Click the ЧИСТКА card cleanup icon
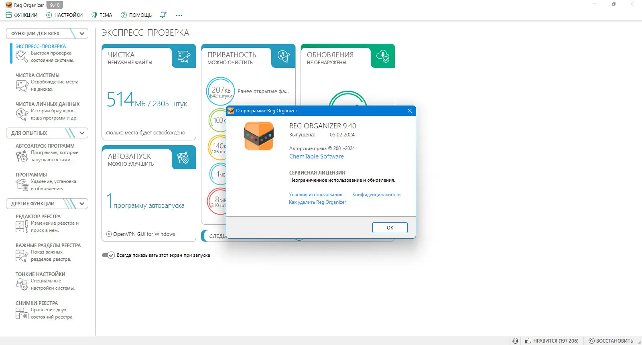 [184, 57]
